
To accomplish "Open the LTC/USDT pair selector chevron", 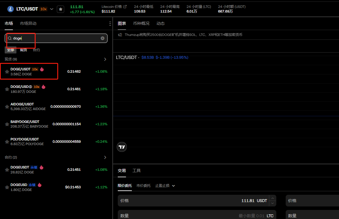I will [52, 9].
